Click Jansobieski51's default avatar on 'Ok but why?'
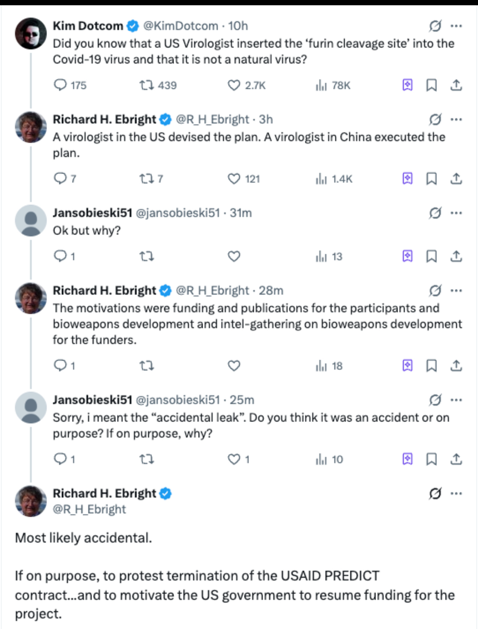This screenshot has height=629, width=478. pyautogui.click(x=31, y=220)
